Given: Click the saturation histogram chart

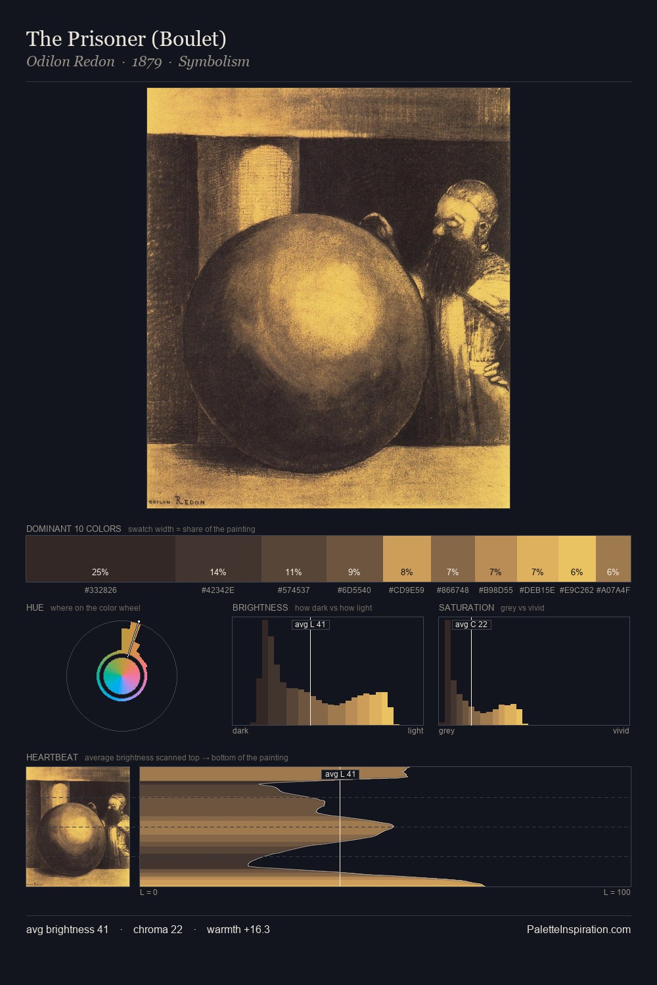Looking at the screenshot, I should pyautogui.click(x=534, y=671).
